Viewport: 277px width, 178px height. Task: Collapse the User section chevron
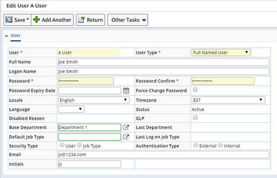point(7,36)
